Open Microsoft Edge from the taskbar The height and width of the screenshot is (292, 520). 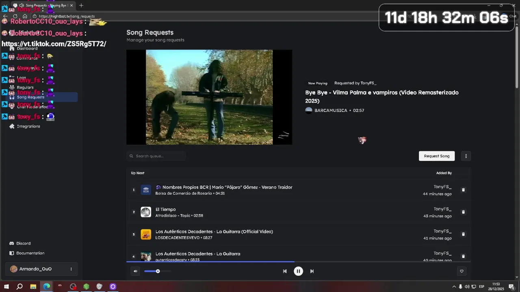(47, 287)
